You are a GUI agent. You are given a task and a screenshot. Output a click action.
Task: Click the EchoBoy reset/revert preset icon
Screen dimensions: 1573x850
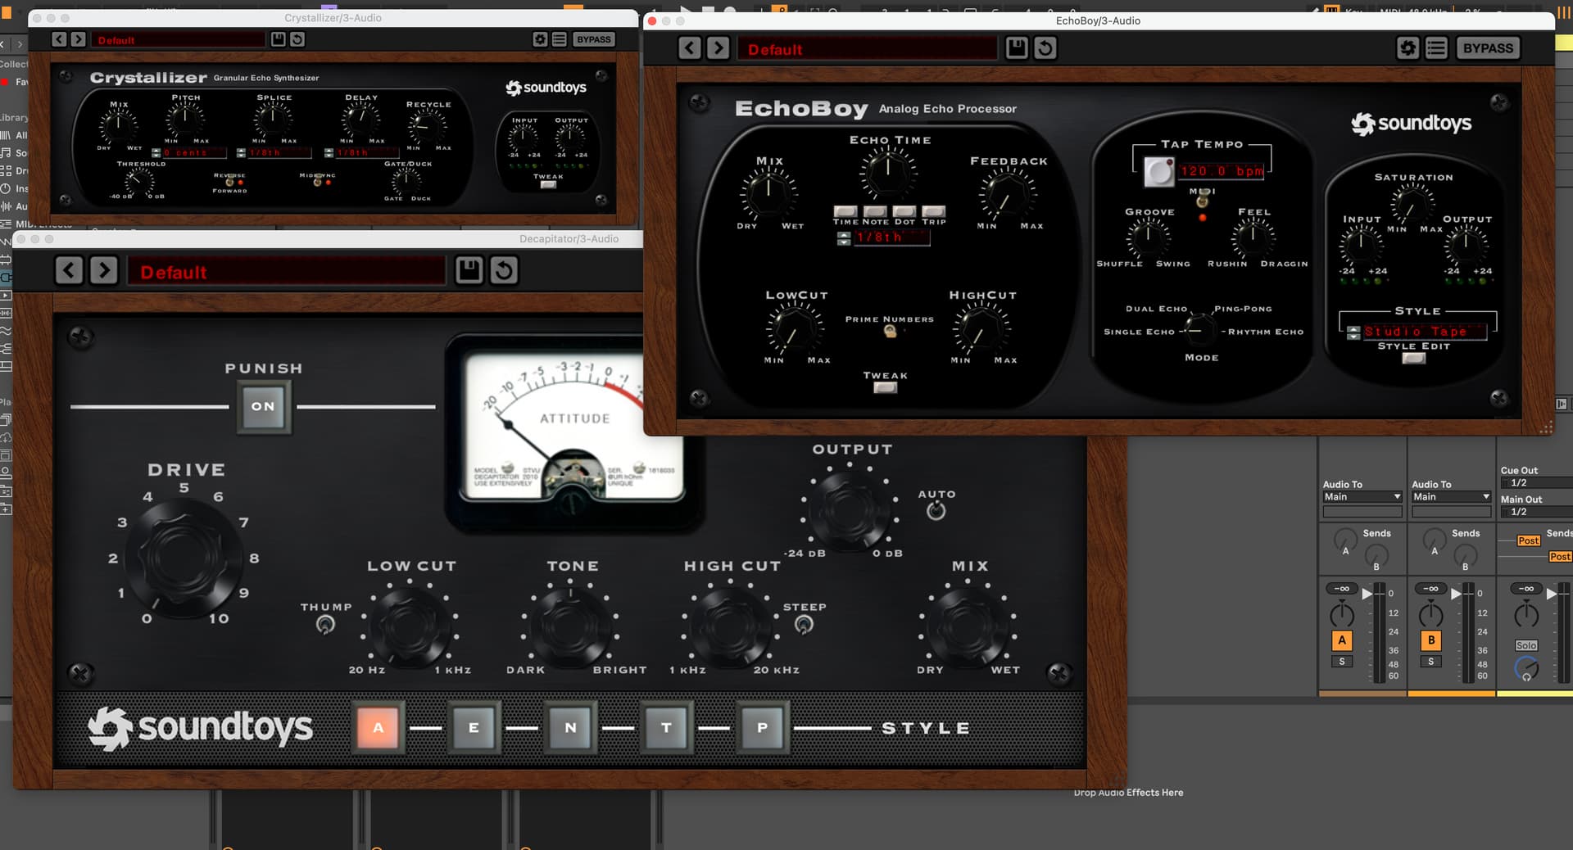(x=1045, y=48)
